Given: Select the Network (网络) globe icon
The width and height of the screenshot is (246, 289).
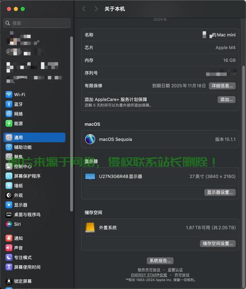Looking at the screenshot, I should click(x=9, y=114).
